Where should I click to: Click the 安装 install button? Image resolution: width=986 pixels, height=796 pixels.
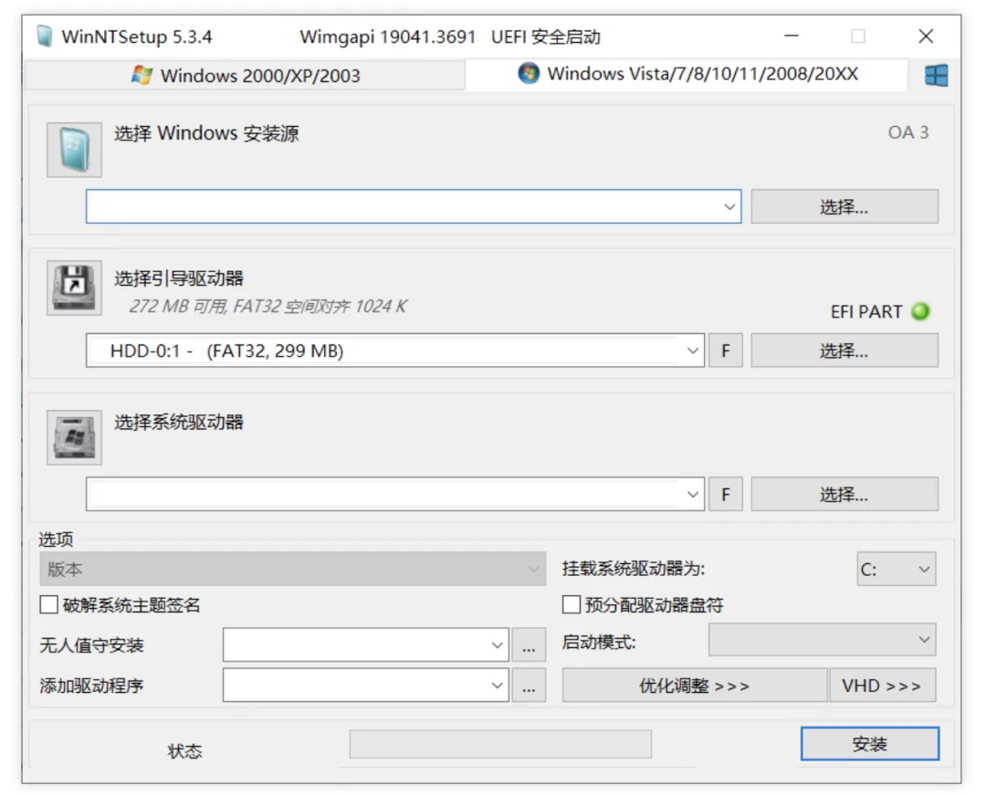pos(870,744)
